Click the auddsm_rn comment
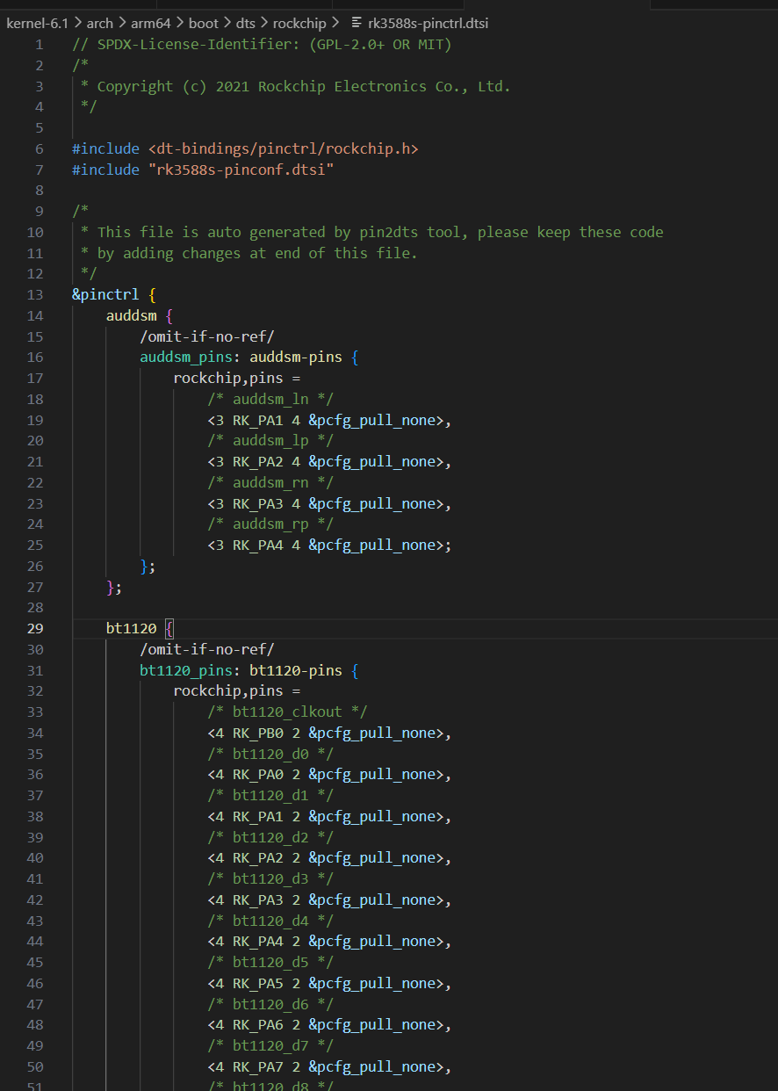 270,482
